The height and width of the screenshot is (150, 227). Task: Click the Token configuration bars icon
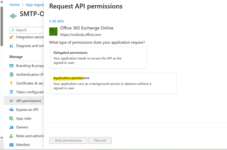11,92
